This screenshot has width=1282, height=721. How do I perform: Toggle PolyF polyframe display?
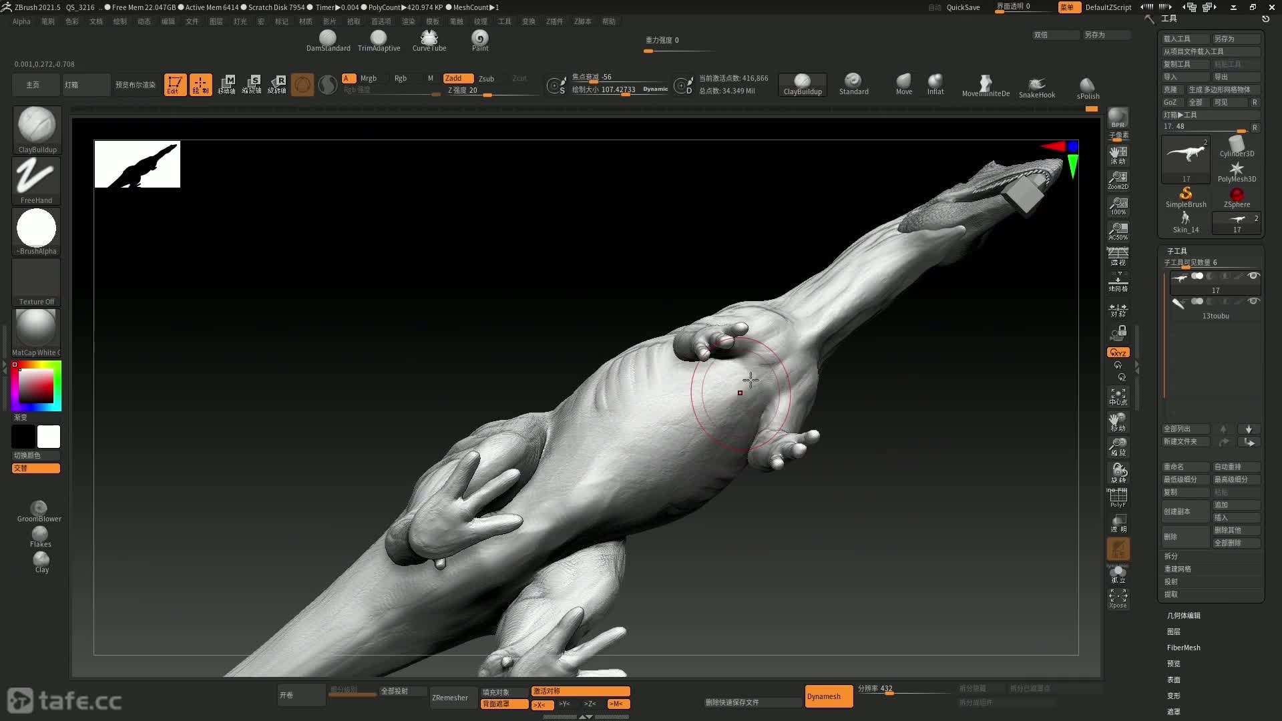tap(1118, 498)
